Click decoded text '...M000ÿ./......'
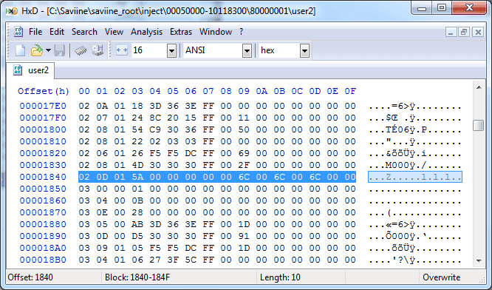Image resolution: width=492 pixels, height=290 pixels. pos(415,165)
